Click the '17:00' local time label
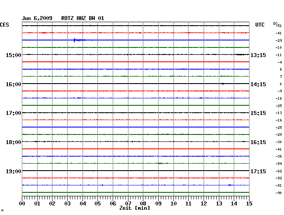The height and width of the screenshot is (215, 284). pyautogui.click(x=14, y=113)
